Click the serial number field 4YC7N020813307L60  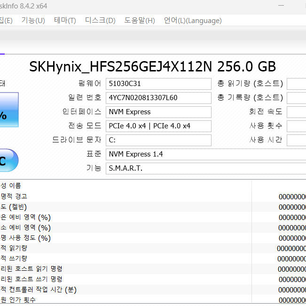click(x=158, y=98)
